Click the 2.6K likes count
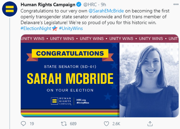The width and height of the screenshot is (180, 129). [116, 124]
